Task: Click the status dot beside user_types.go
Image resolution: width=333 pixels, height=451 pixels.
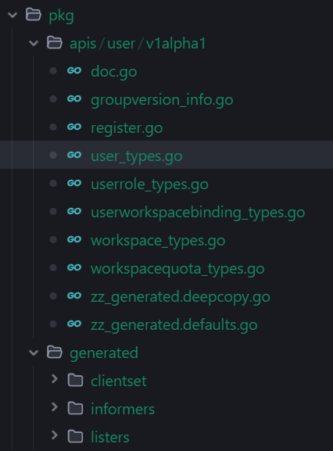Action: (53, 155)
